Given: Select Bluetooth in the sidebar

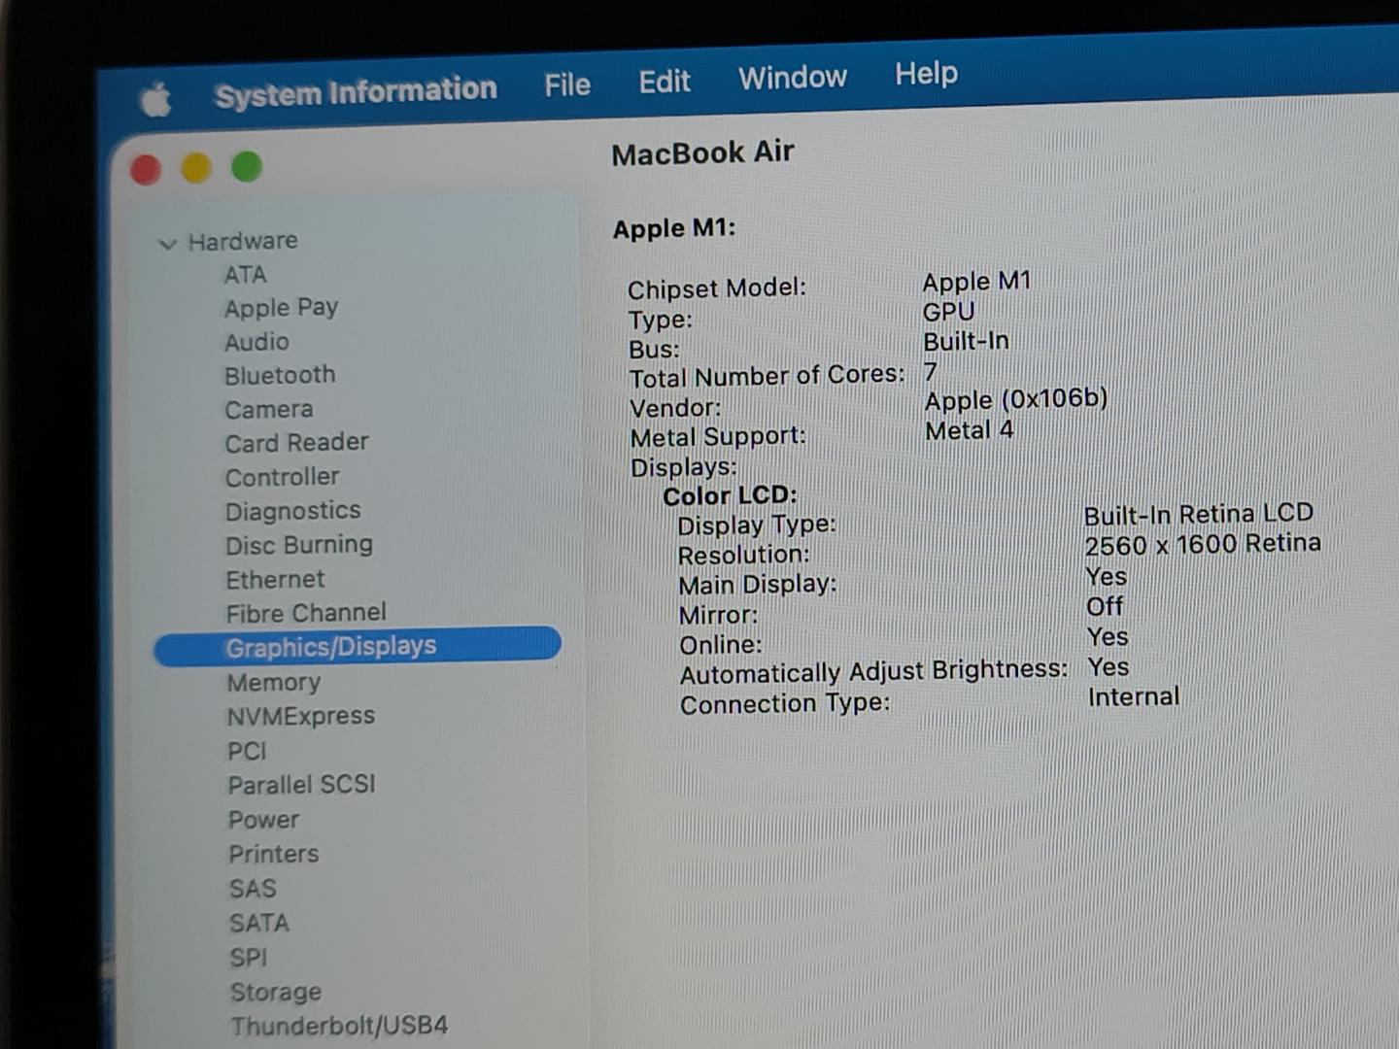Looking at the screenshot, I should click(280, 375).
